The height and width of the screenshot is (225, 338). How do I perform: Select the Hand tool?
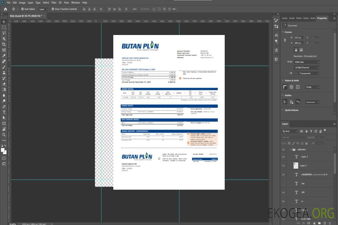4,129
